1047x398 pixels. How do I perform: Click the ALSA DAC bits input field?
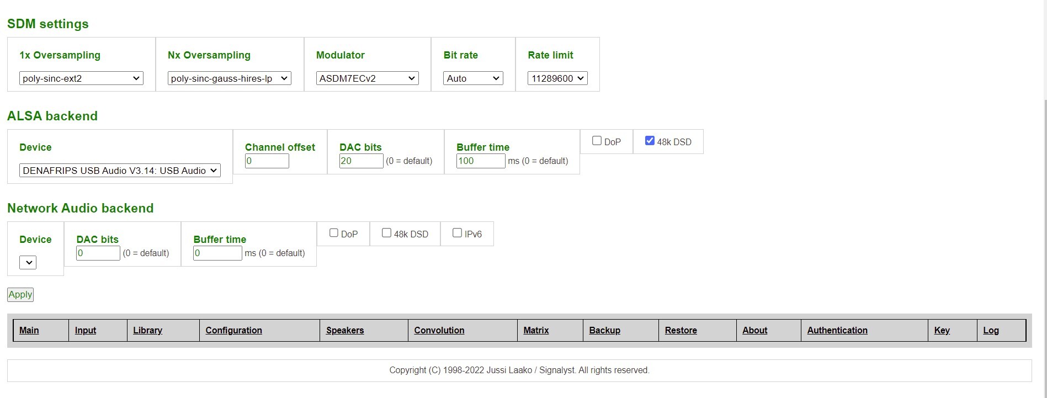[361, 161]
